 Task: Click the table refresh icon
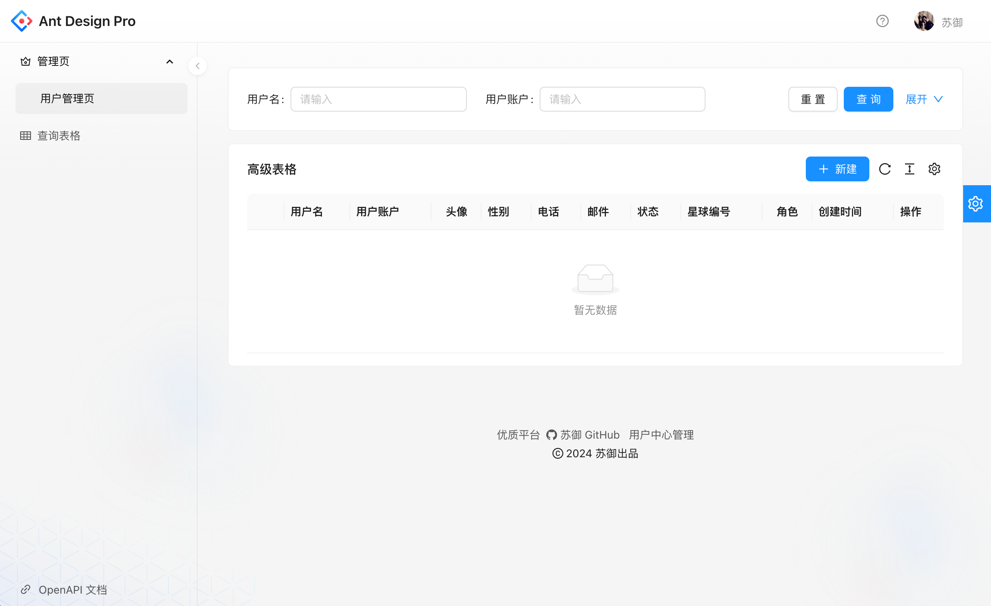884,169
